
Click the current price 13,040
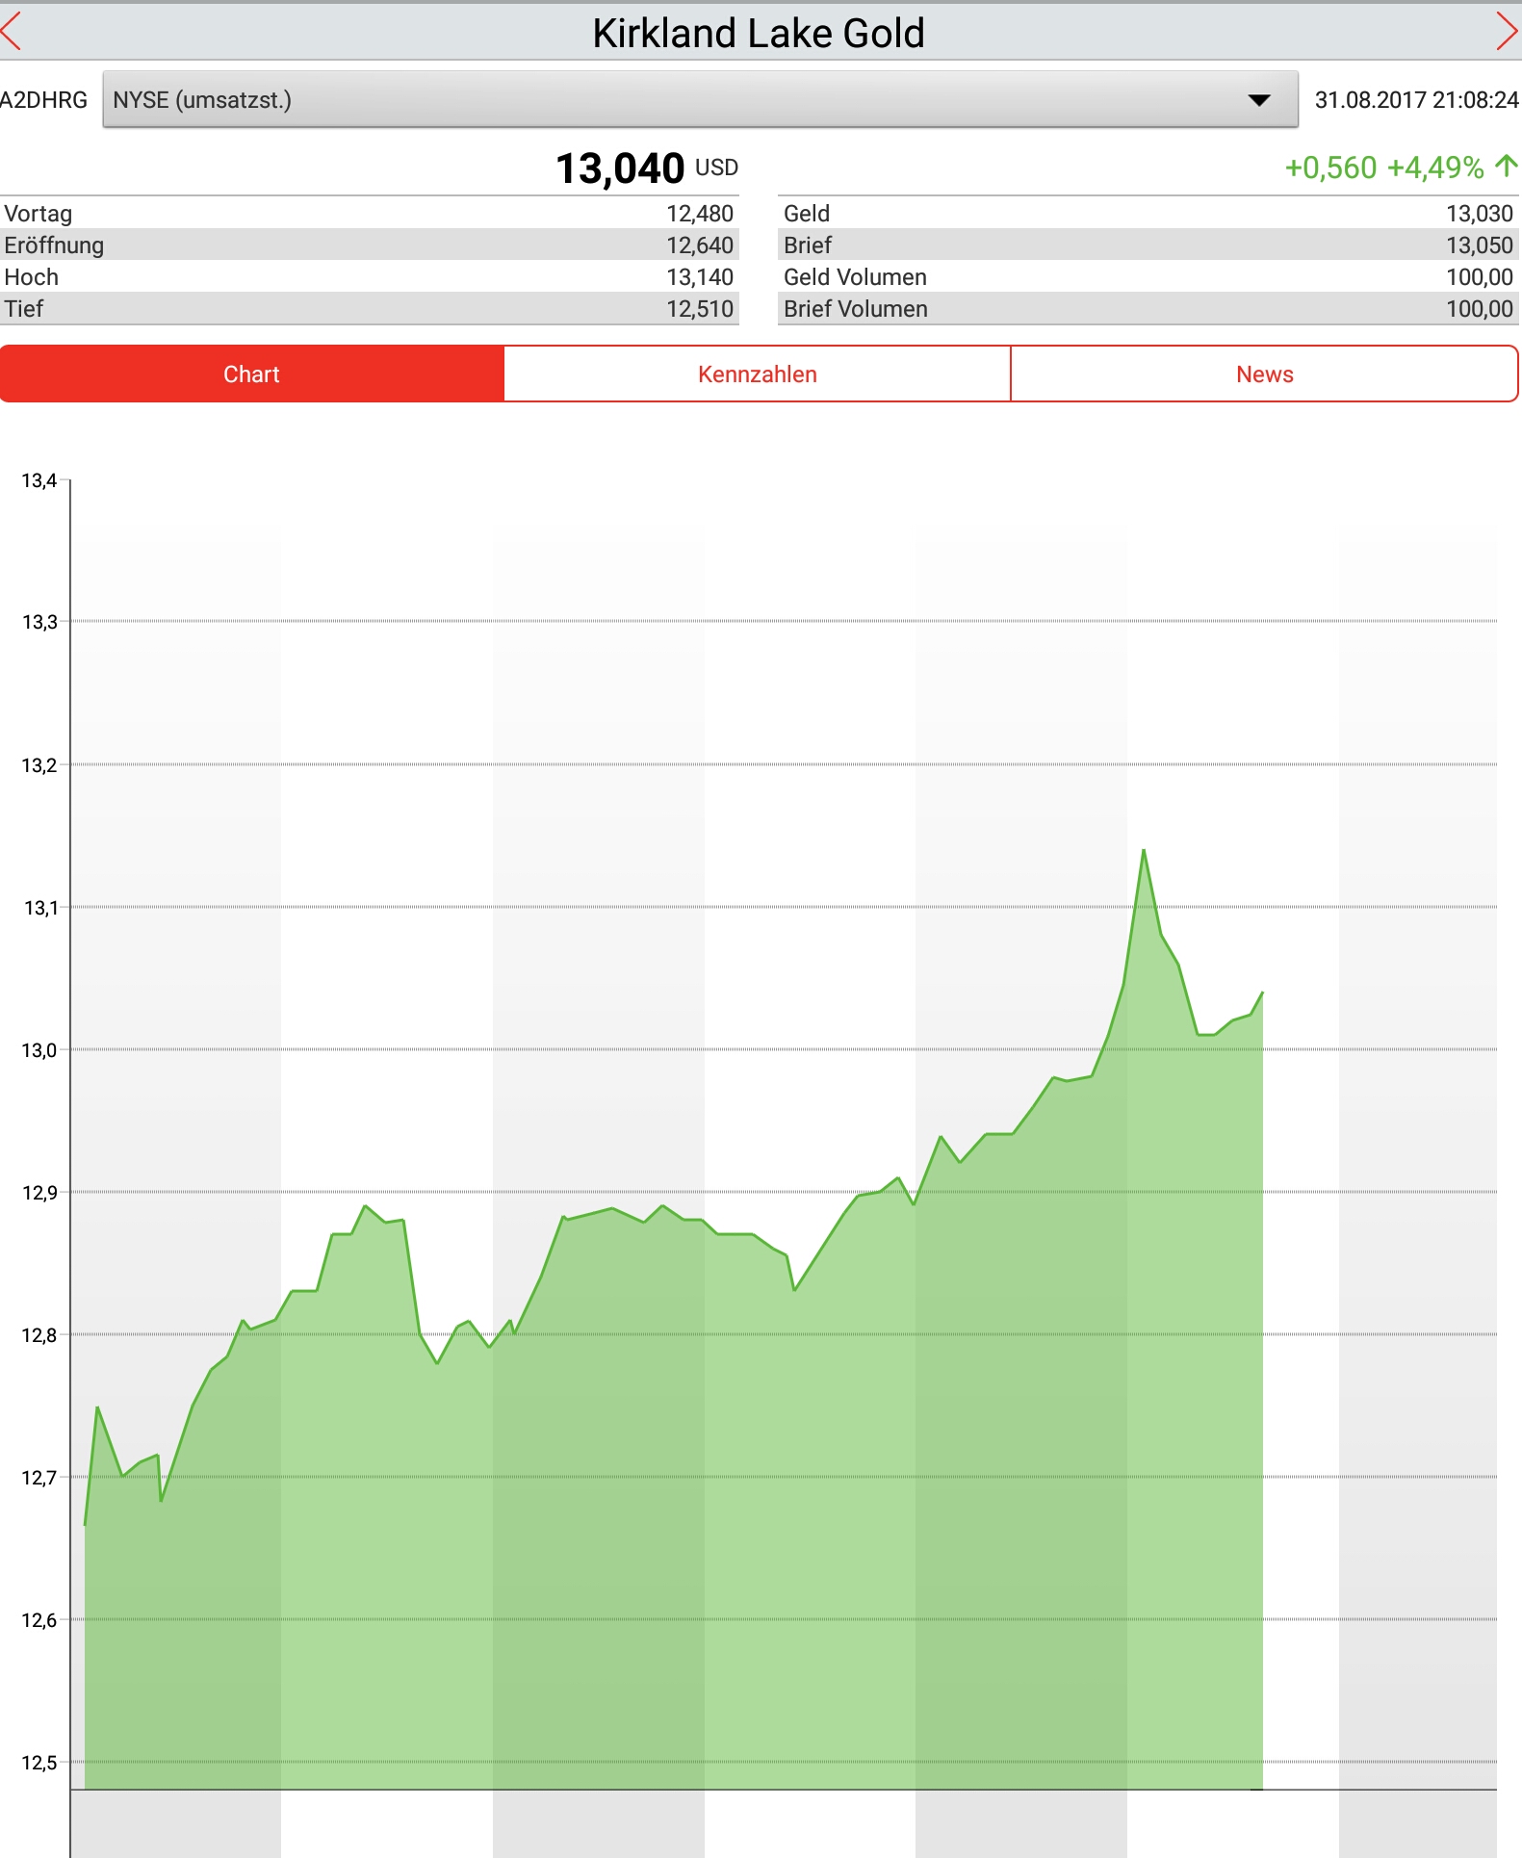click(x=620, y=168)
